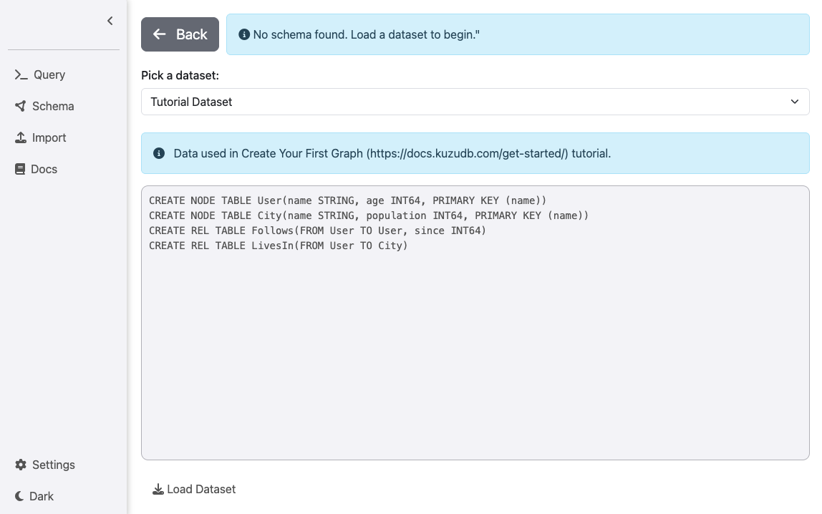Click the terminal prompt icon beside Query

(x=21, y=75)
